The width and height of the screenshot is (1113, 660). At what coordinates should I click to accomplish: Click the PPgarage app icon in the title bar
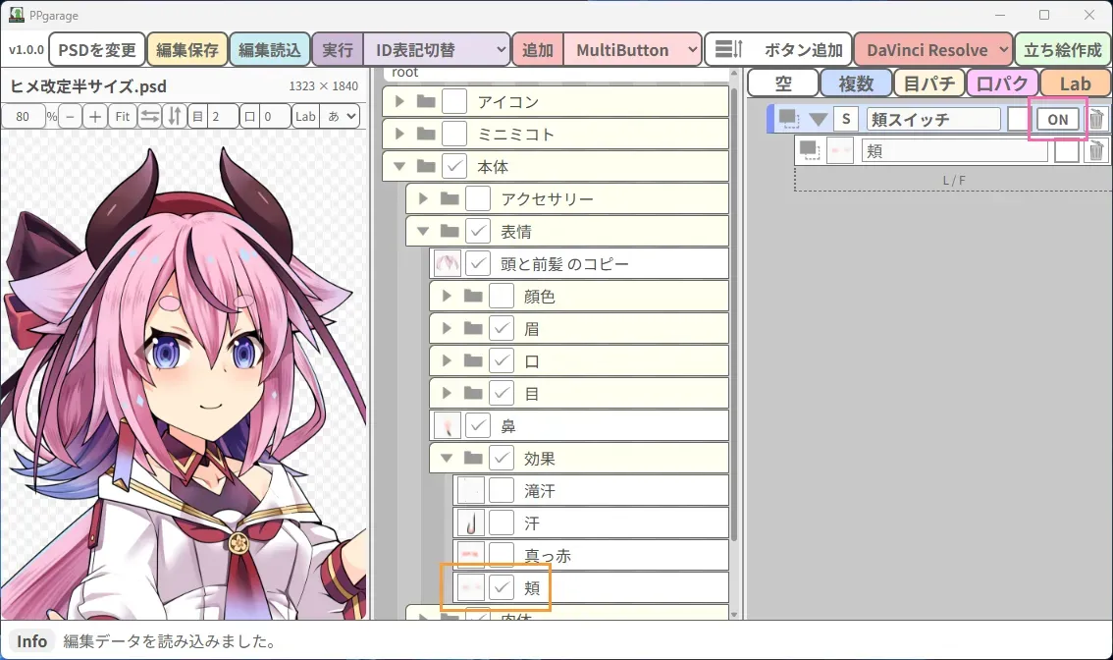(x=16, y=14)
